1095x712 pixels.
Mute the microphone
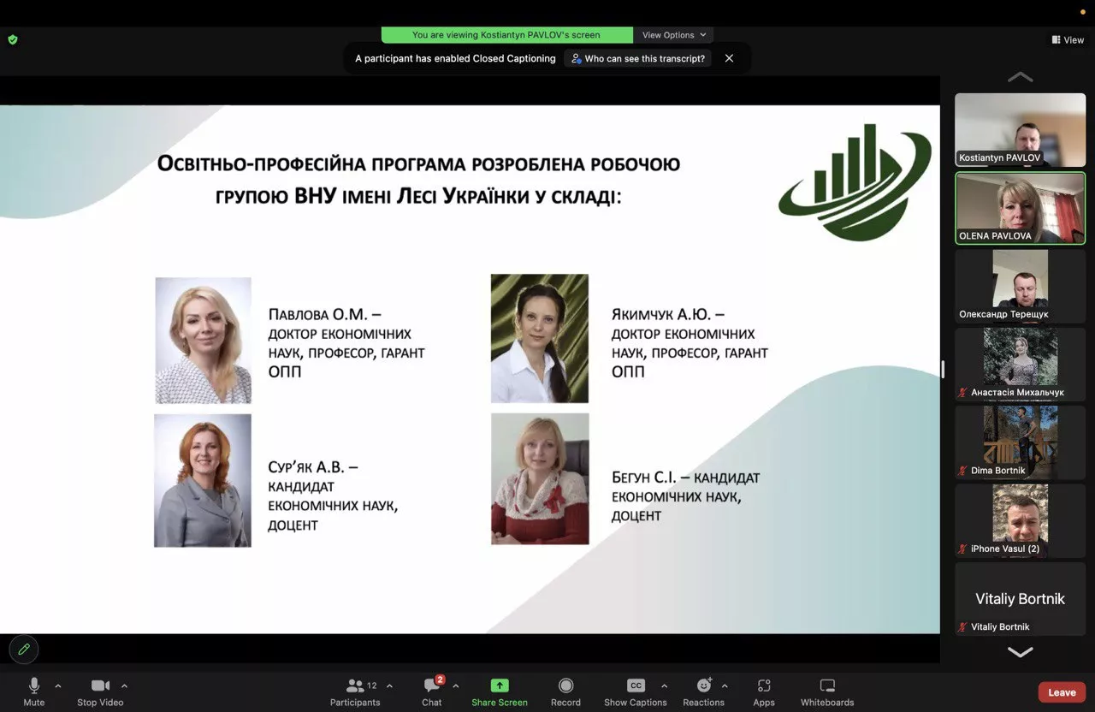(33, 690)
